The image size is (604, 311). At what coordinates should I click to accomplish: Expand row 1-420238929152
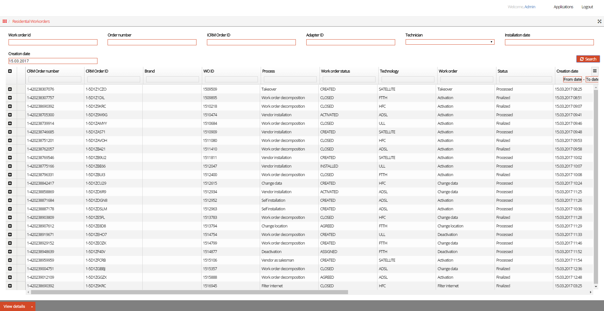(x=10, y=243)
